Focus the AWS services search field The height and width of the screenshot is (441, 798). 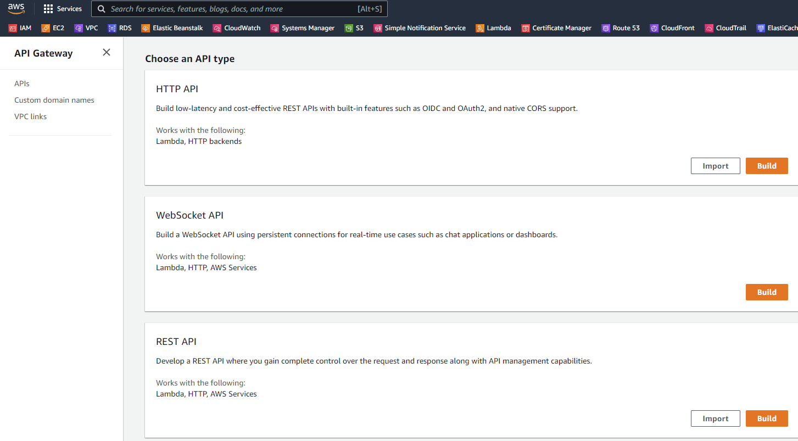coord(239,9)
